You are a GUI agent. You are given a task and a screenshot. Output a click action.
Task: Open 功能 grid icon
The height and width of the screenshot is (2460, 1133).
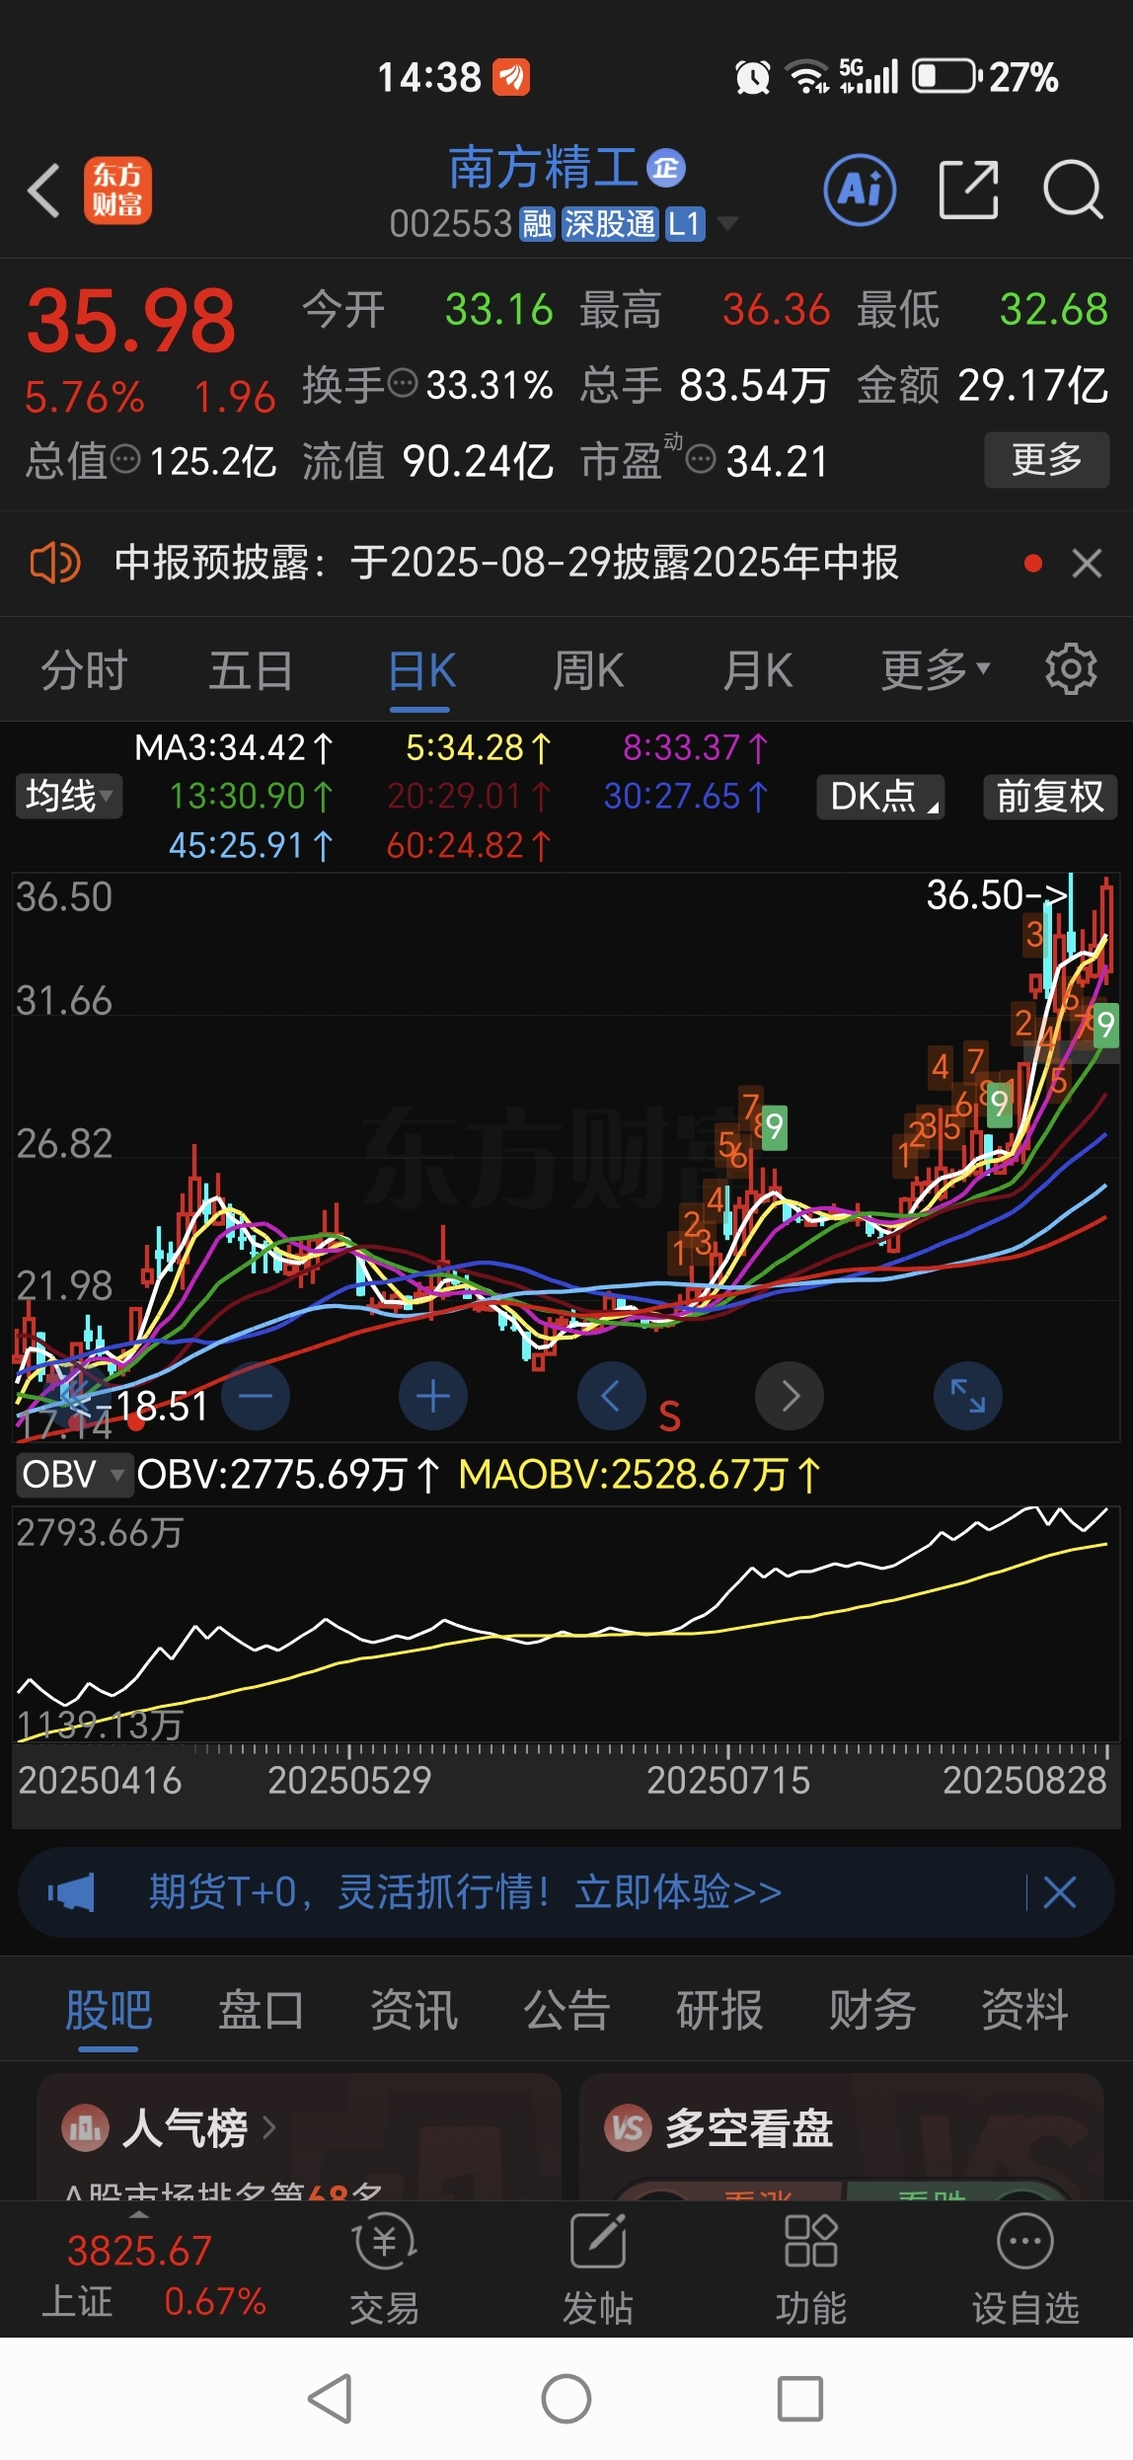811,2269
